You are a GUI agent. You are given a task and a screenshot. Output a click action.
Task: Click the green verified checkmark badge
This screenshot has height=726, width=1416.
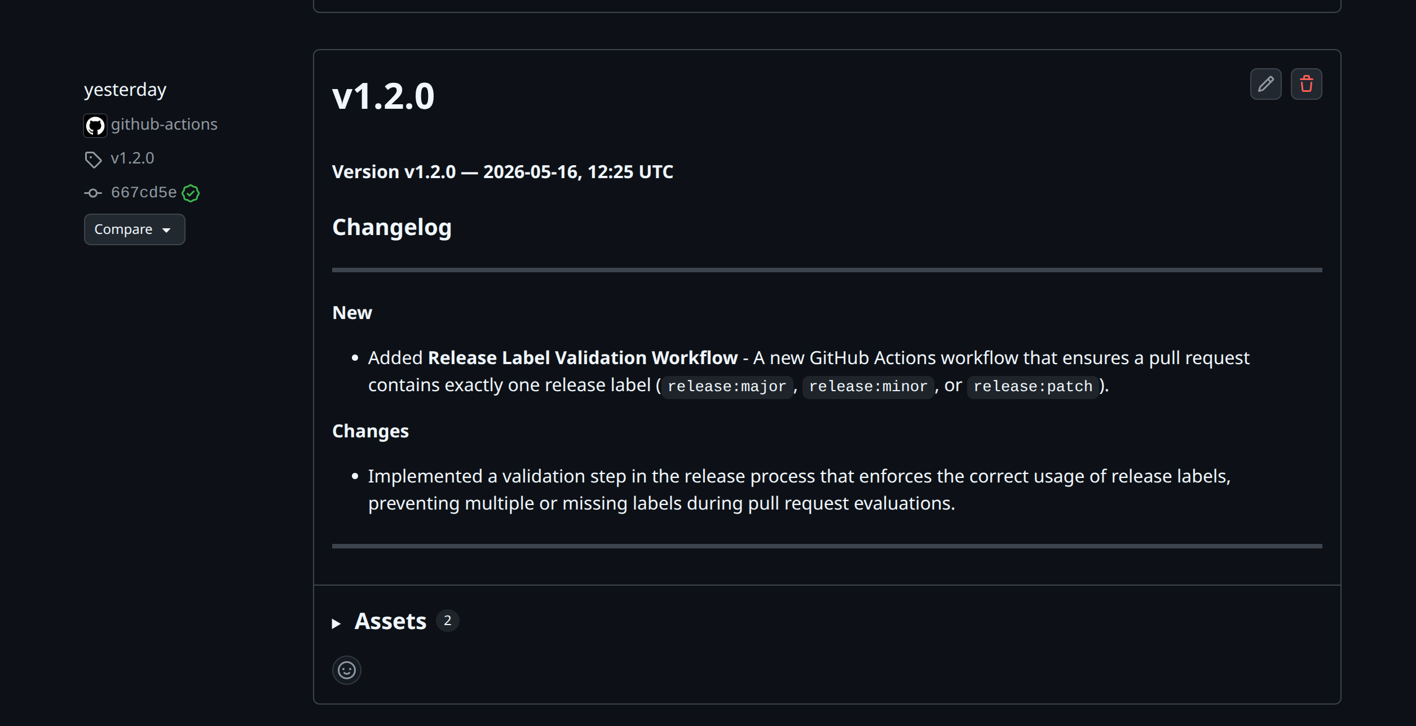click(191, 193)
